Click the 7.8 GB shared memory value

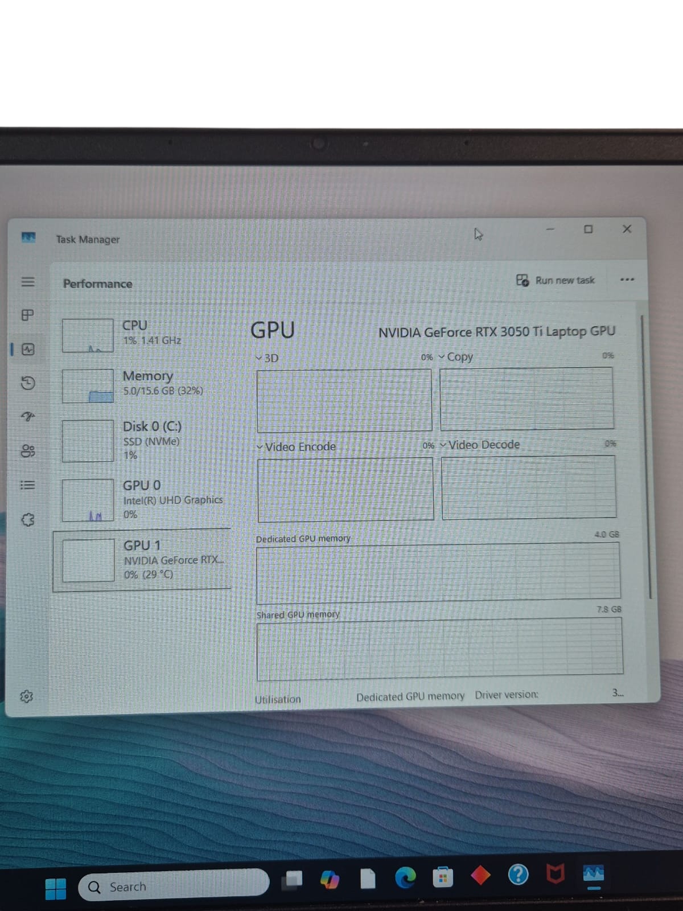[609, 609]
